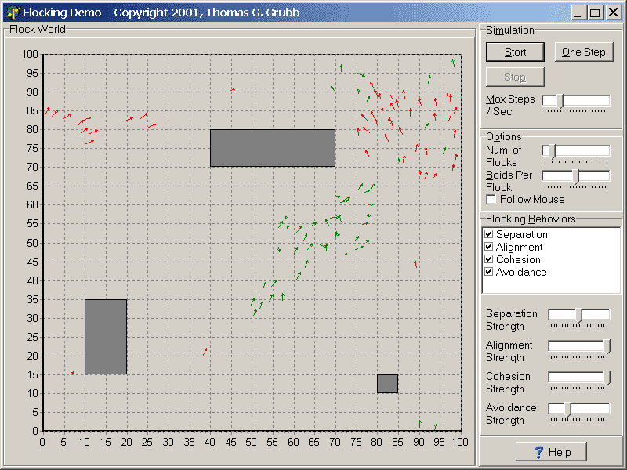Click the Cohesion Strength slider handle
627x470 pixels.
[607, 378]
